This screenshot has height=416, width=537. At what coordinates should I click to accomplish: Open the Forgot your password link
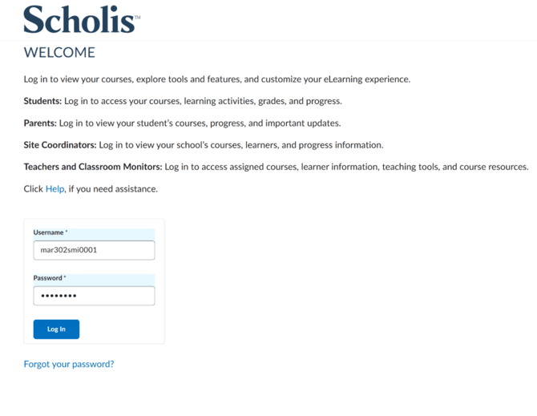point(69,364)
